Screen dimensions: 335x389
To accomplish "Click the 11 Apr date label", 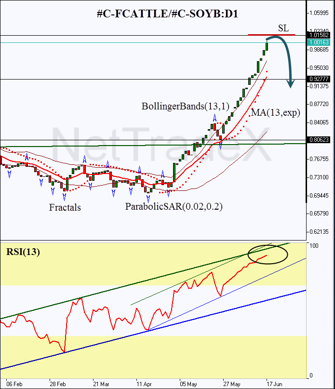I will (144, 384).
